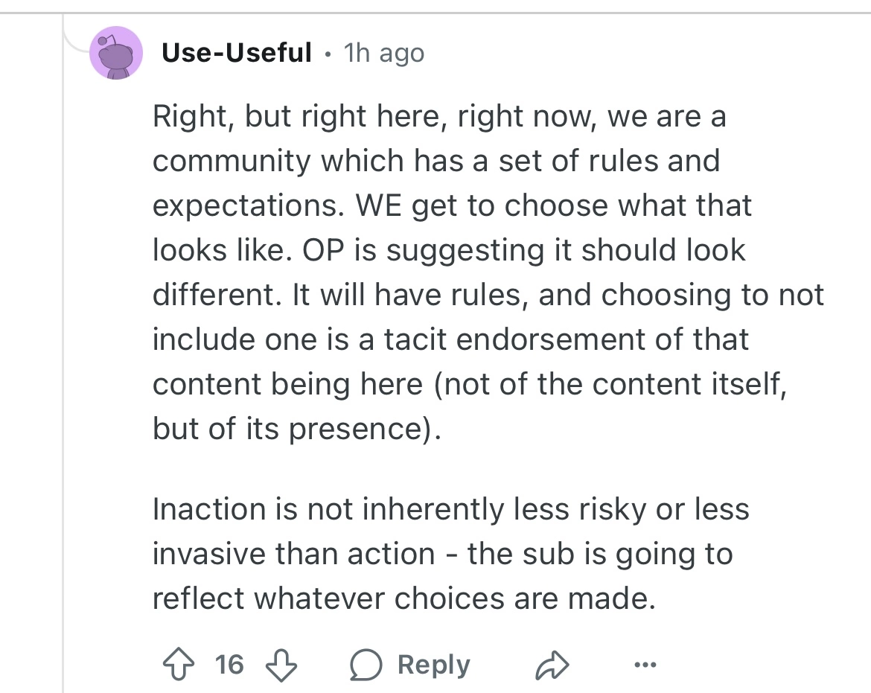
Task: Open the three-dot more options menu
Action: coord(645,664)
